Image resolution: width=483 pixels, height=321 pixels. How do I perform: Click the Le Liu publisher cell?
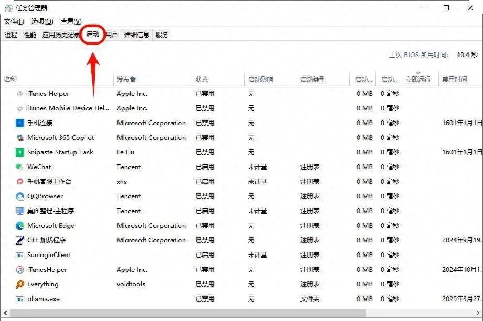(125, 152)
